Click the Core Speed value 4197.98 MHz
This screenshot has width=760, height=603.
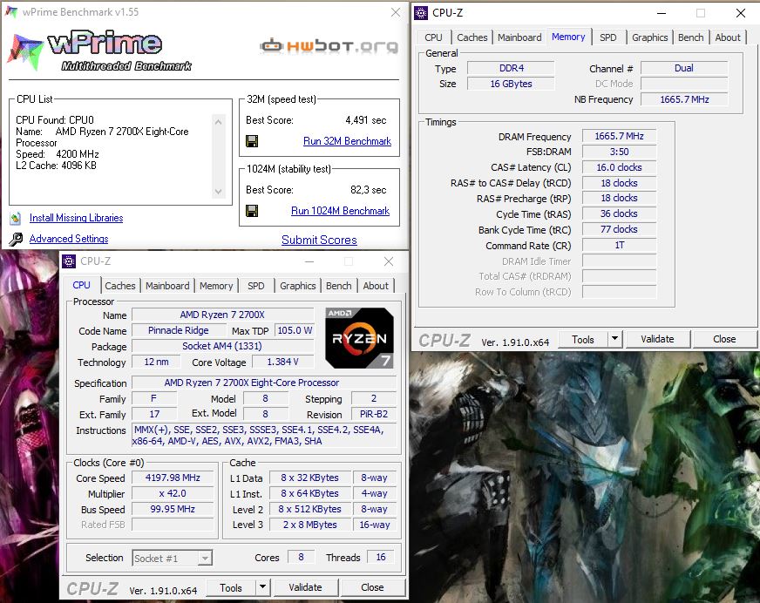click(x=173, y=478)
